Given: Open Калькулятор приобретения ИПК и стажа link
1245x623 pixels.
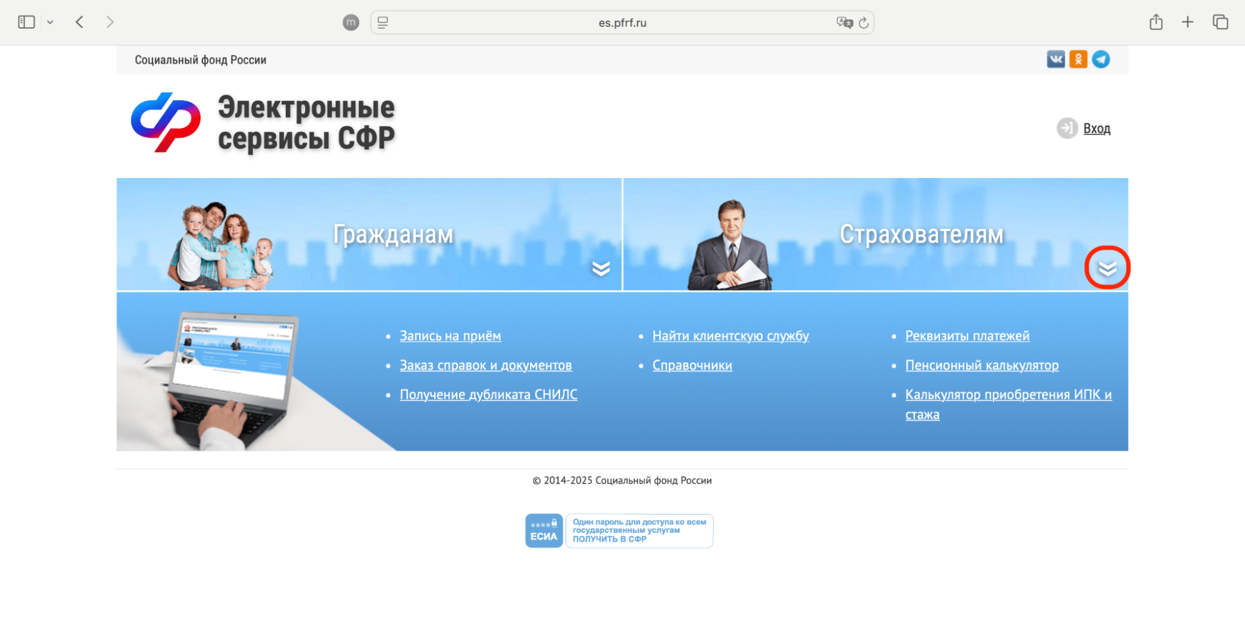Looking at the screenshot, I should click(1008, 405).
